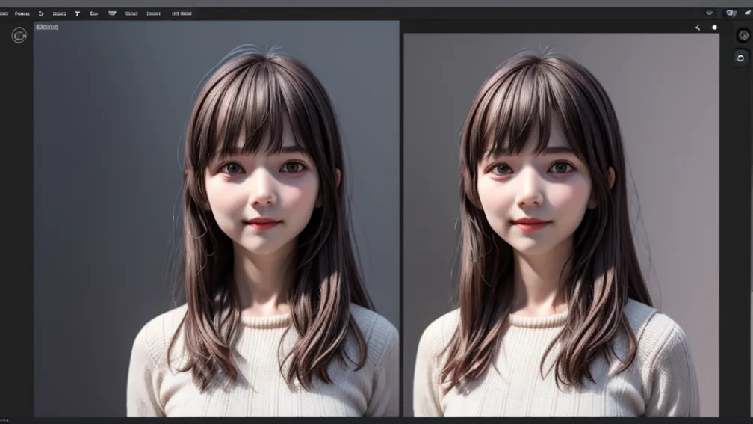The height and width of the screenshot is (424, 753).
Task: Click the lower ring icon in right sidebar
Action: pyautogui.click(x=741, y=58)
